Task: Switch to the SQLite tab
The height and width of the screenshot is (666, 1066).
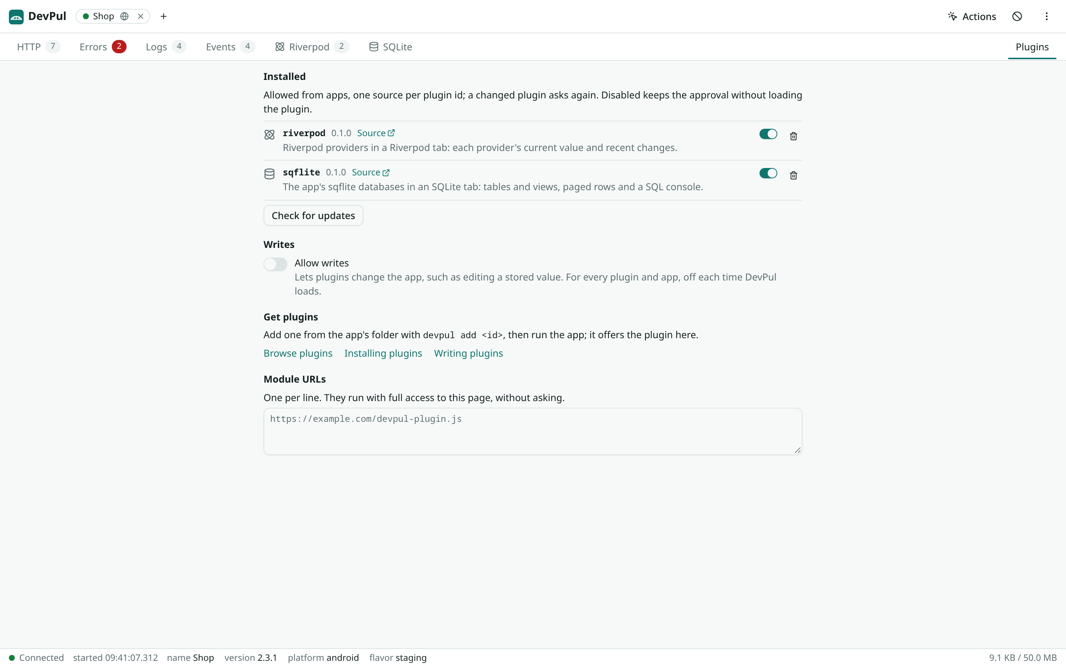Action: click(x=390, y=47)
